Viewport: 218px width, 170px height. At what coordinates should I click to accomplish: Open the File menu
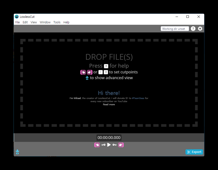17,22
